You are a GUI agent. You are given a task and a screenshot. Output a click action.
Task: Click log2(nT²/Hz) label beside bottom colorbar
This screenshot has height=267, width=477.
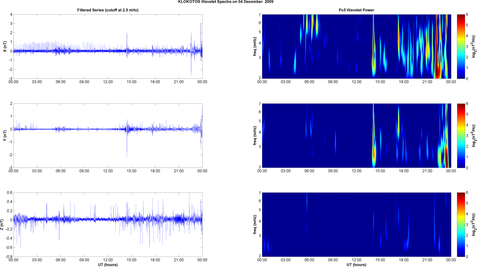pyautogui.click(x=474, y=225)
